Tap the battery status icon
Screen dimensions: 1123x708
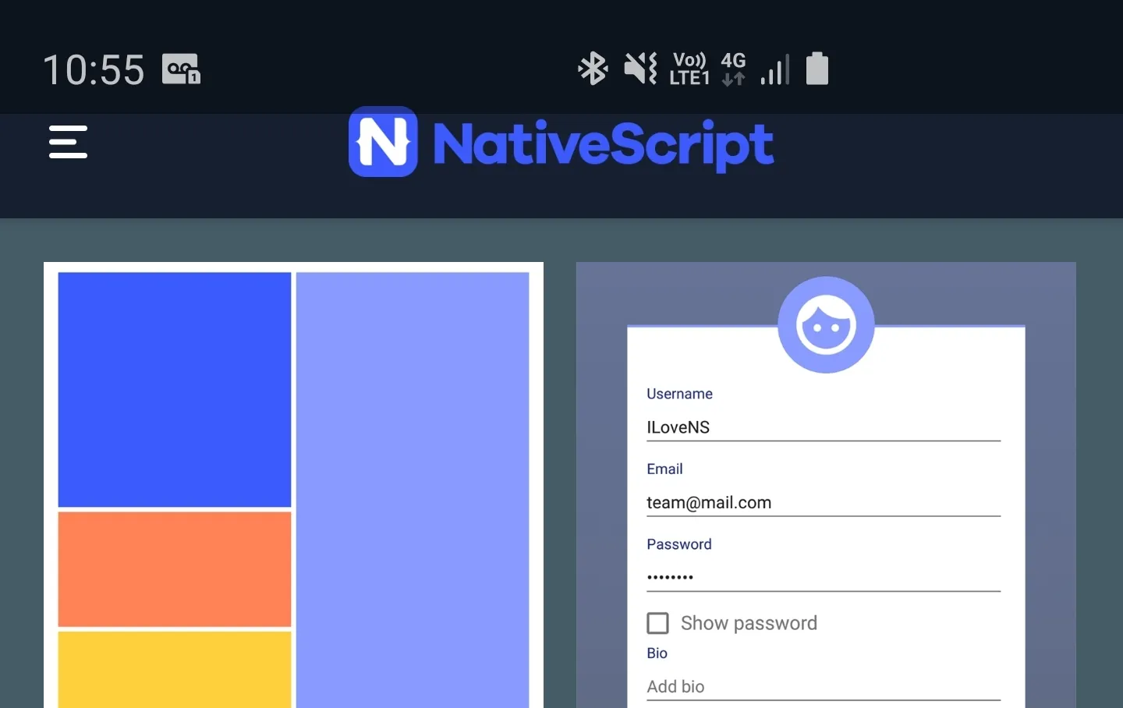point(817,68)
